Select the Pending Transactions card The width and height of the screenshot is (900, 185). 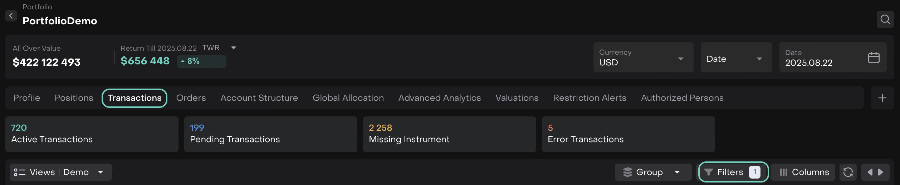pyautogui.click(x=270, y=134)
